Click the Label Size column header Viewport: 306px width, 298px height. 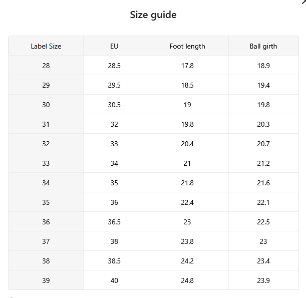(46, 46)
